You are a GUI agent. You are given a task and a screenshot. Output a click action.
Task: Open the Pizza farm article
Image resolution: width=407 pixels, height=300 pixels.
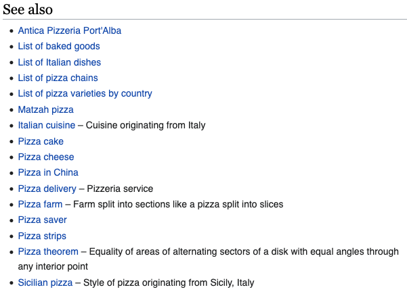tap(40, 204)
